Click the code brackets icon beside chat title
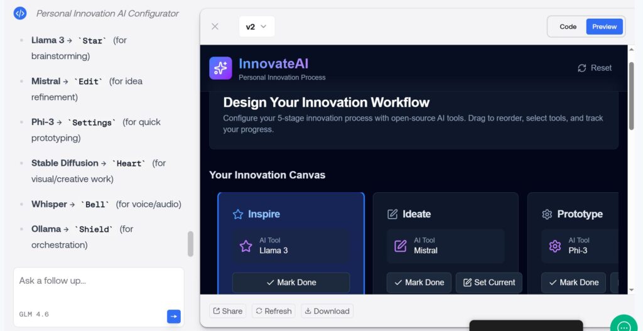 20,13
